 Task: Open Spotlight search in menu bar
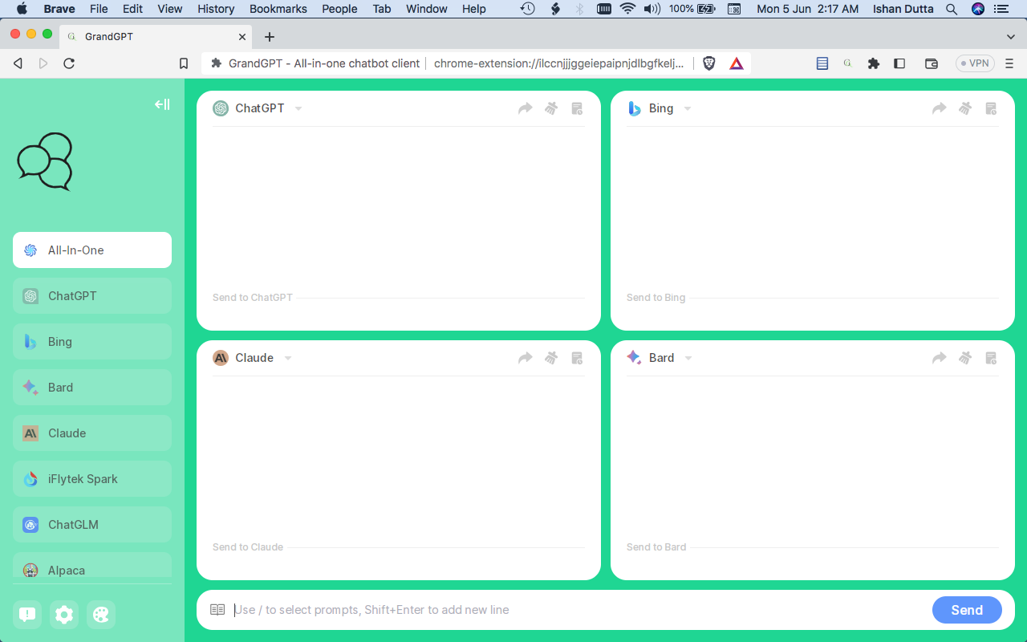pyautogui.click(x=952, y=9)
